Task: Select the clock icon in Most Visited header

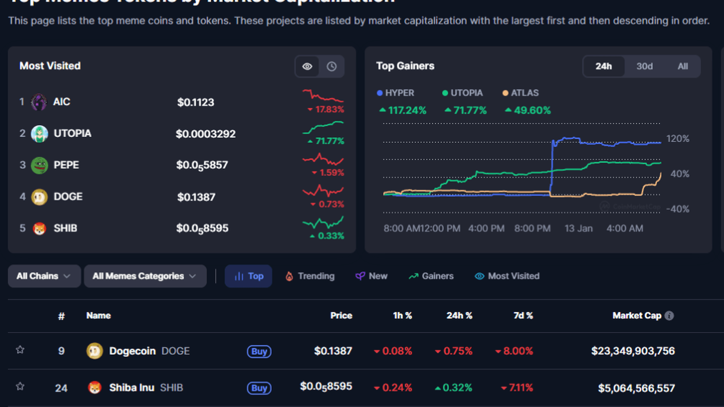Action: tap(331, 66)
